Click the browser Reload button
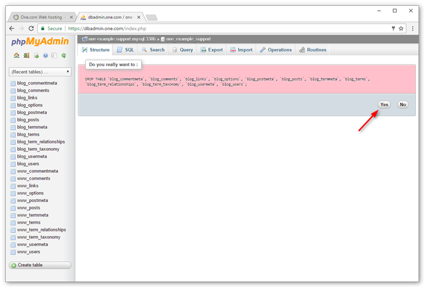The width and height of the screenshot is (424, 287). pyautogui.click(x=30, y=28)
